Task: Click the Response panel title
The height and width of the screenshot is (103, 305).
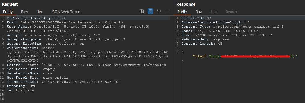Action: point(186,4)
